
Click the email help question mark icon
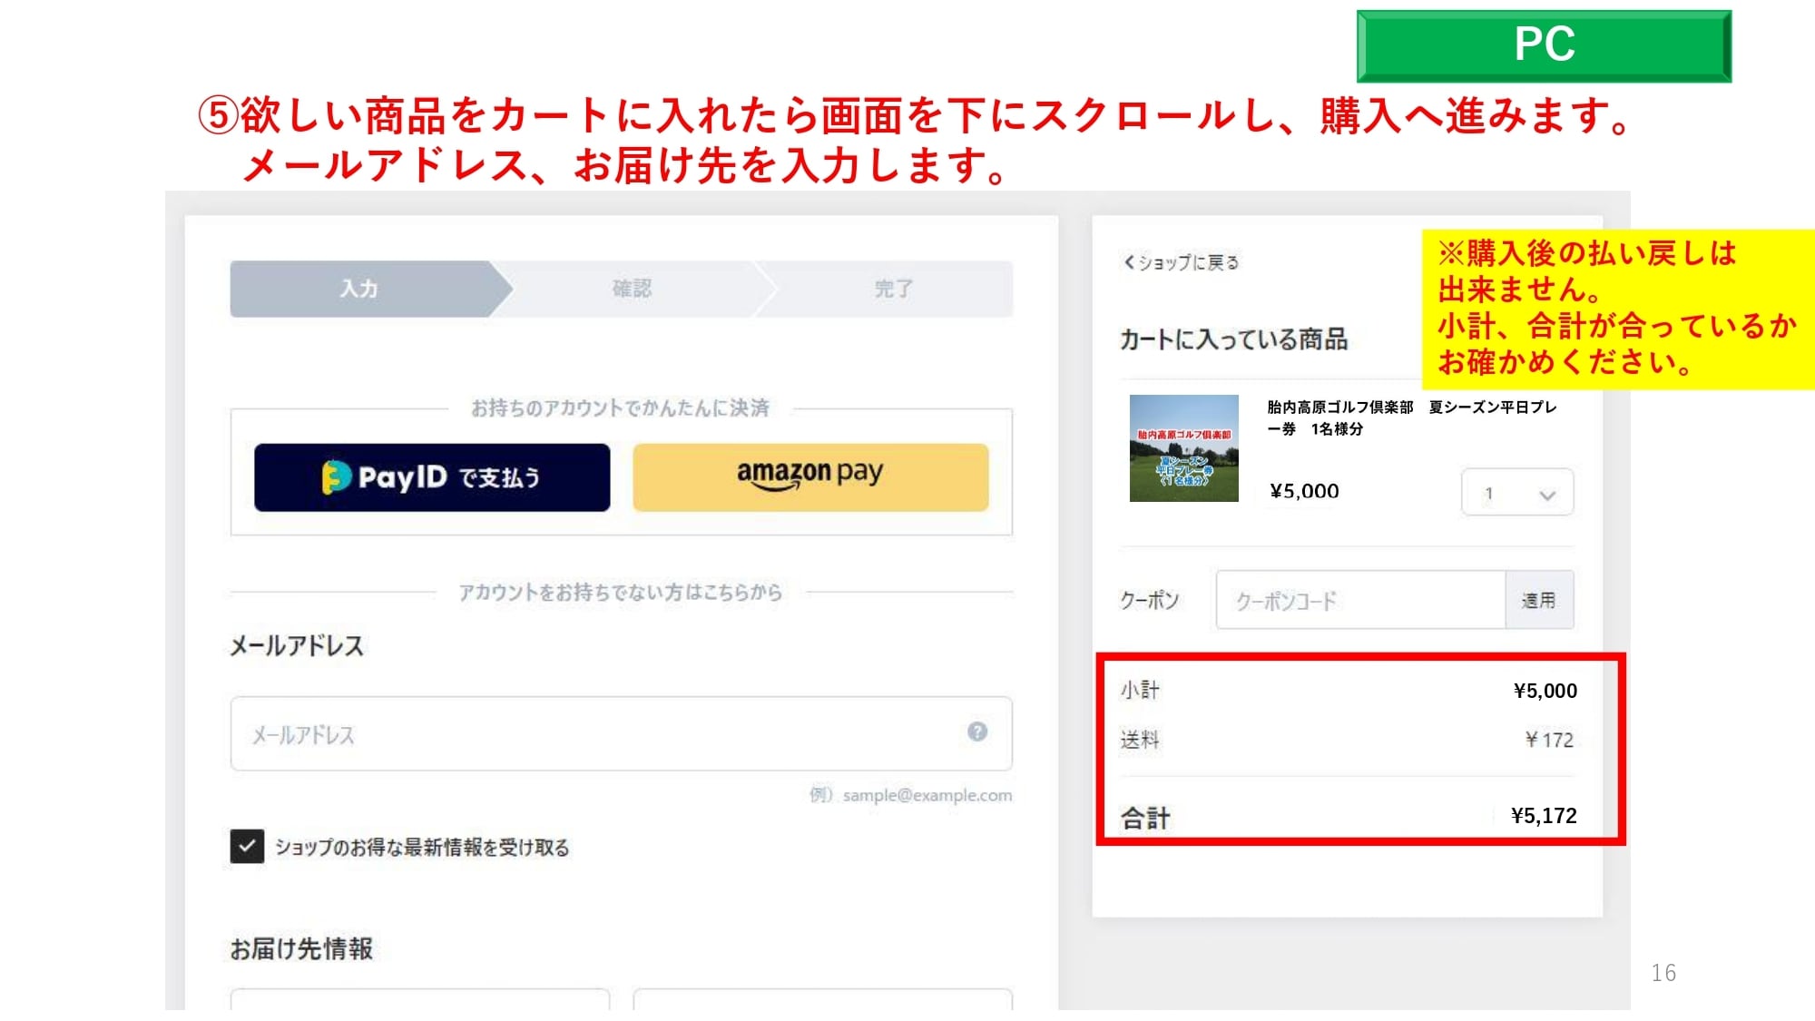pyautogui.click(x=976, y=731)
